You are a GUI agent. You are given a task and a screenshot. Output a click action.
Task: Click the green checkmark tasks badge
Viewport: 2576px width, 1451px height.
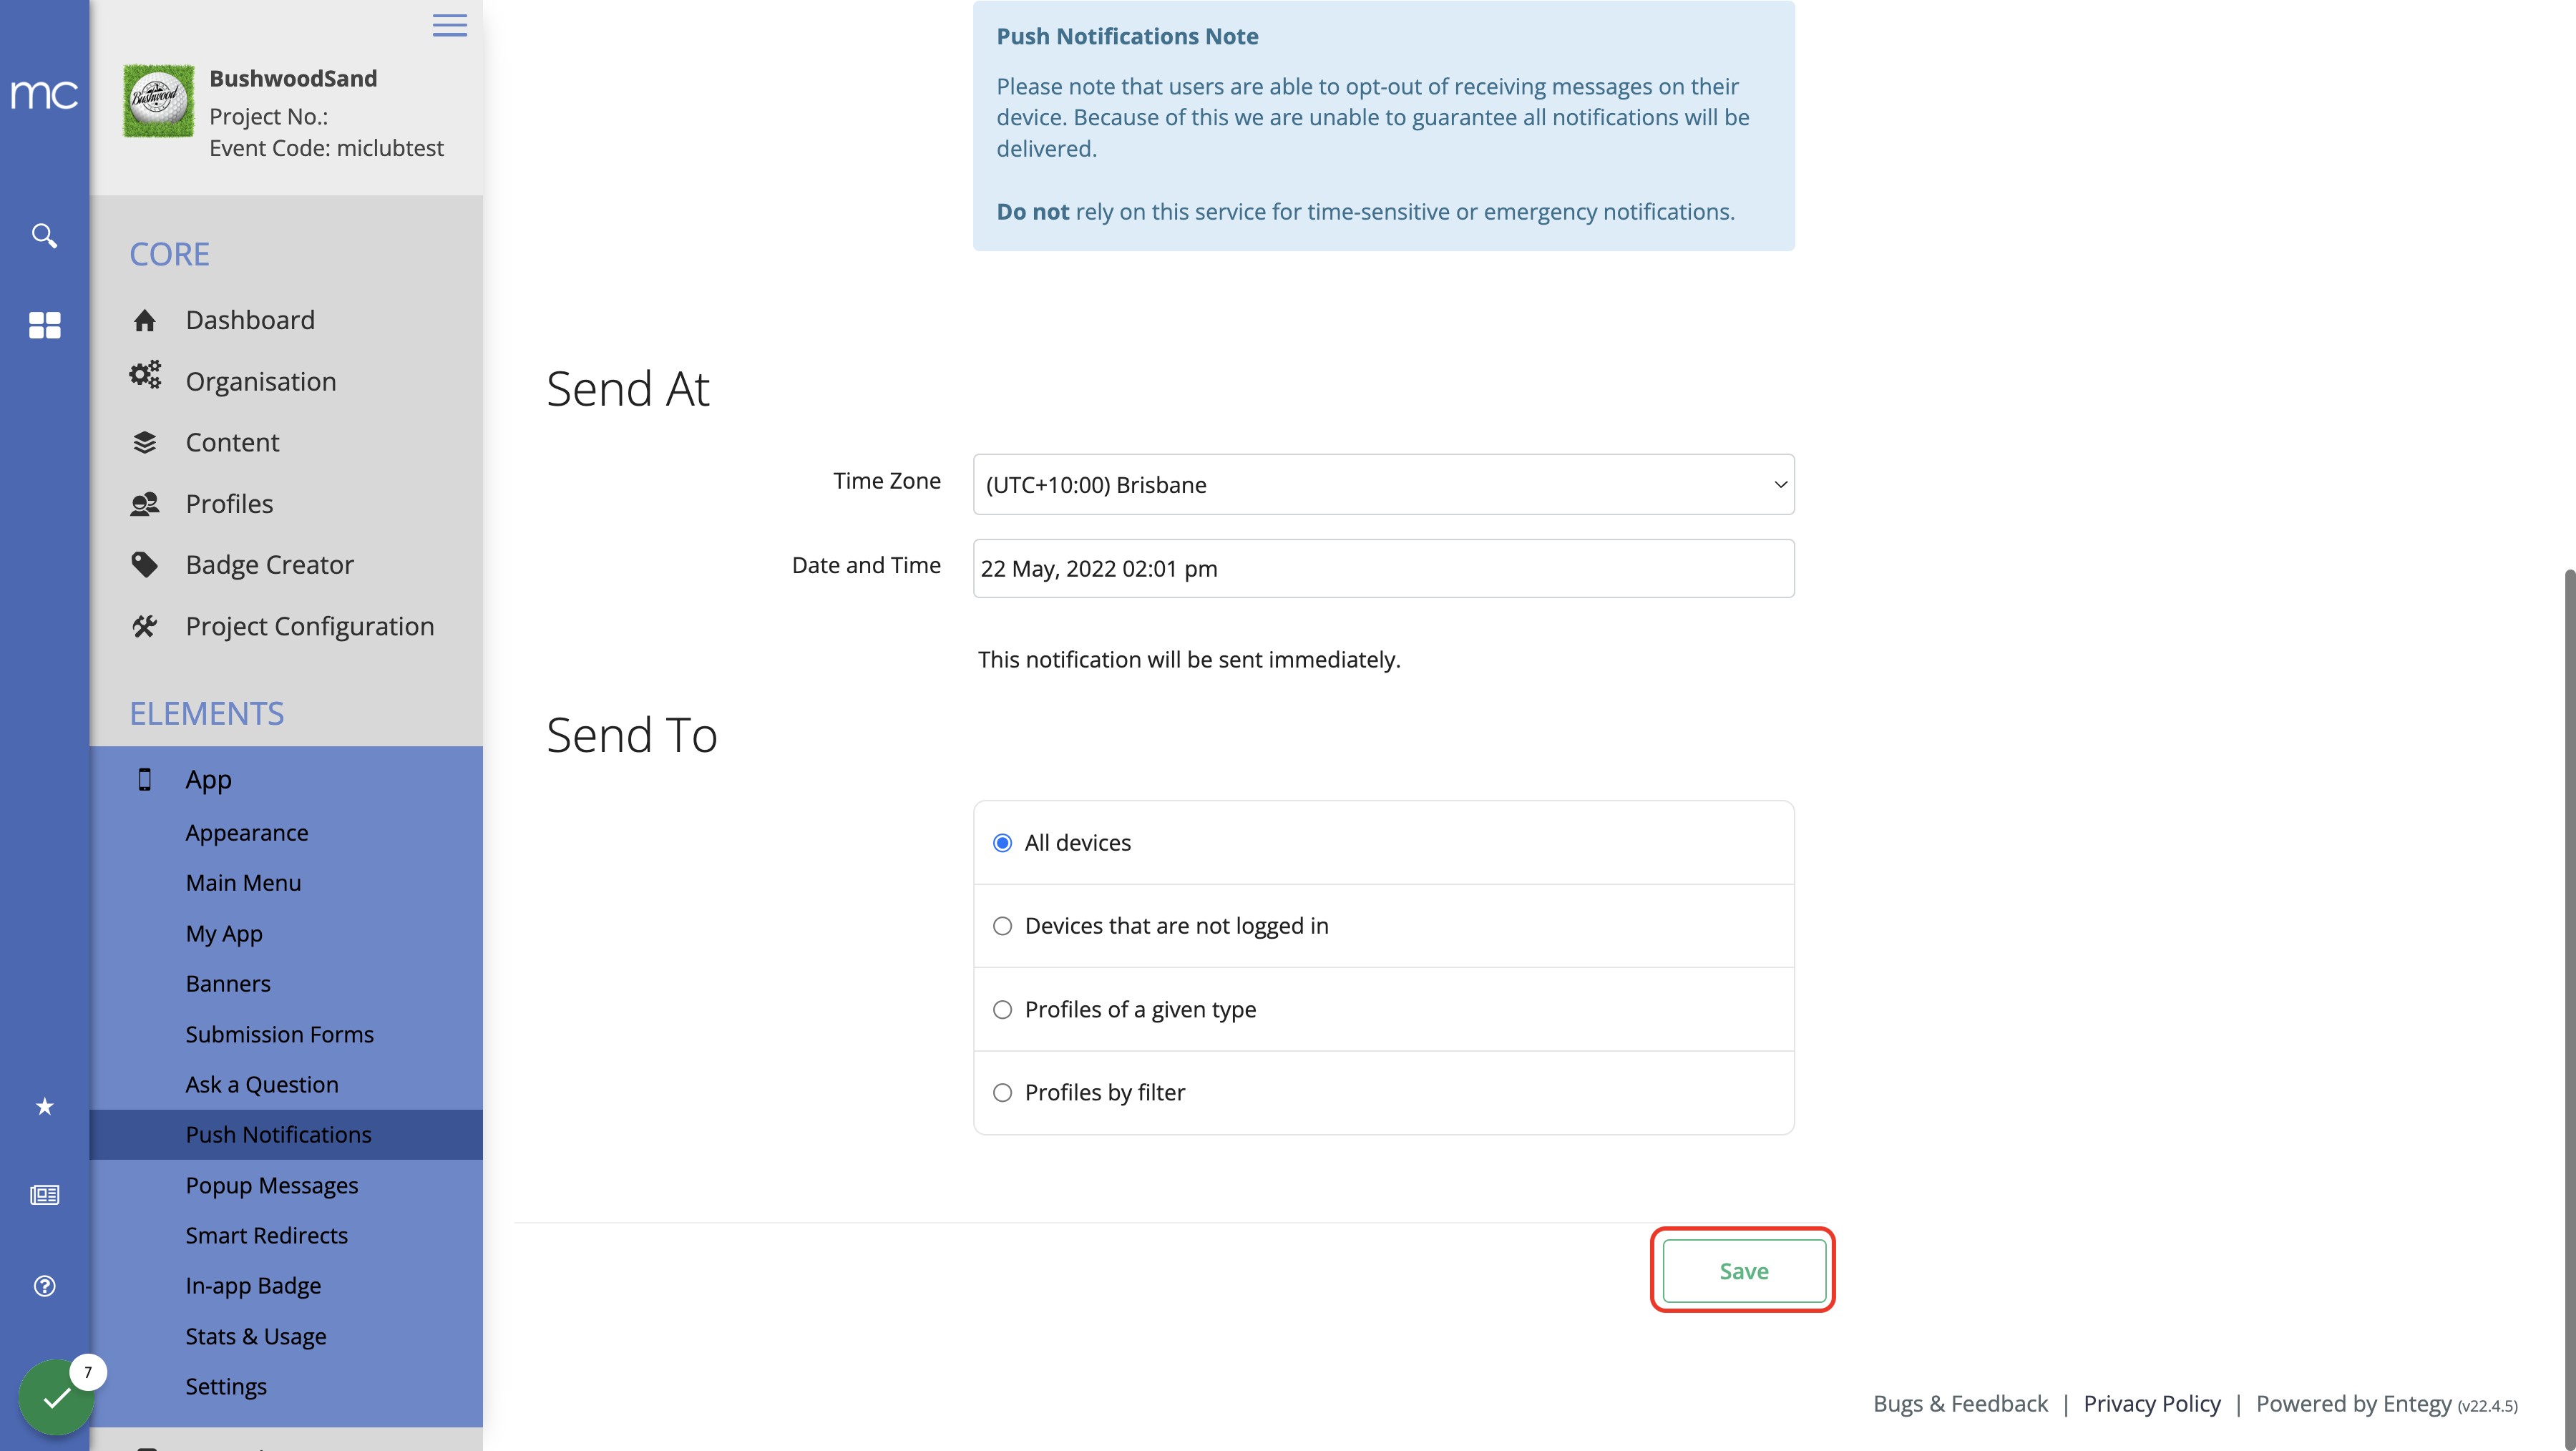click(56, 1396)
